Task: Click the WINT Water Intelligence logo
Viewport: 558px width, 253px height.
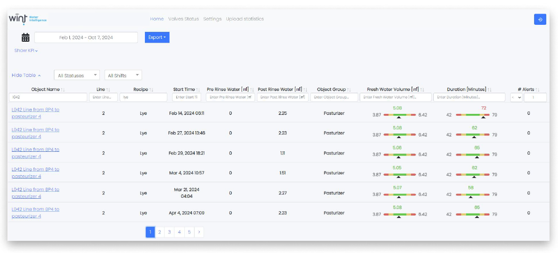Action: tap(27, 19)
